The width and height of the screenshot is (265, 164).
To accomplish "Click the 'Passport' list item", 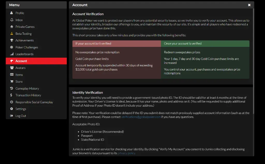I will (87, 136).
